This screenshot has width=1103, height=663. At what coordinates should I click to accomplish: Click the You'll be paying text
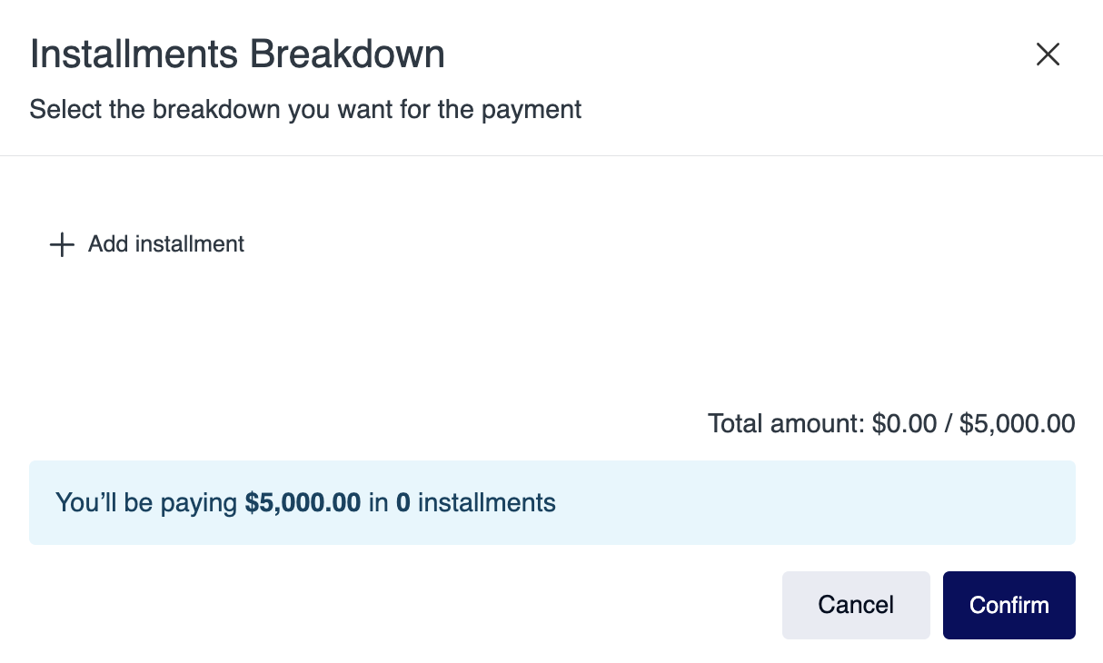click(x=146, y=502)
